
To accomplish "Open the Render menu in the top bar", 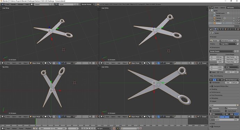I will pos(13,4).
